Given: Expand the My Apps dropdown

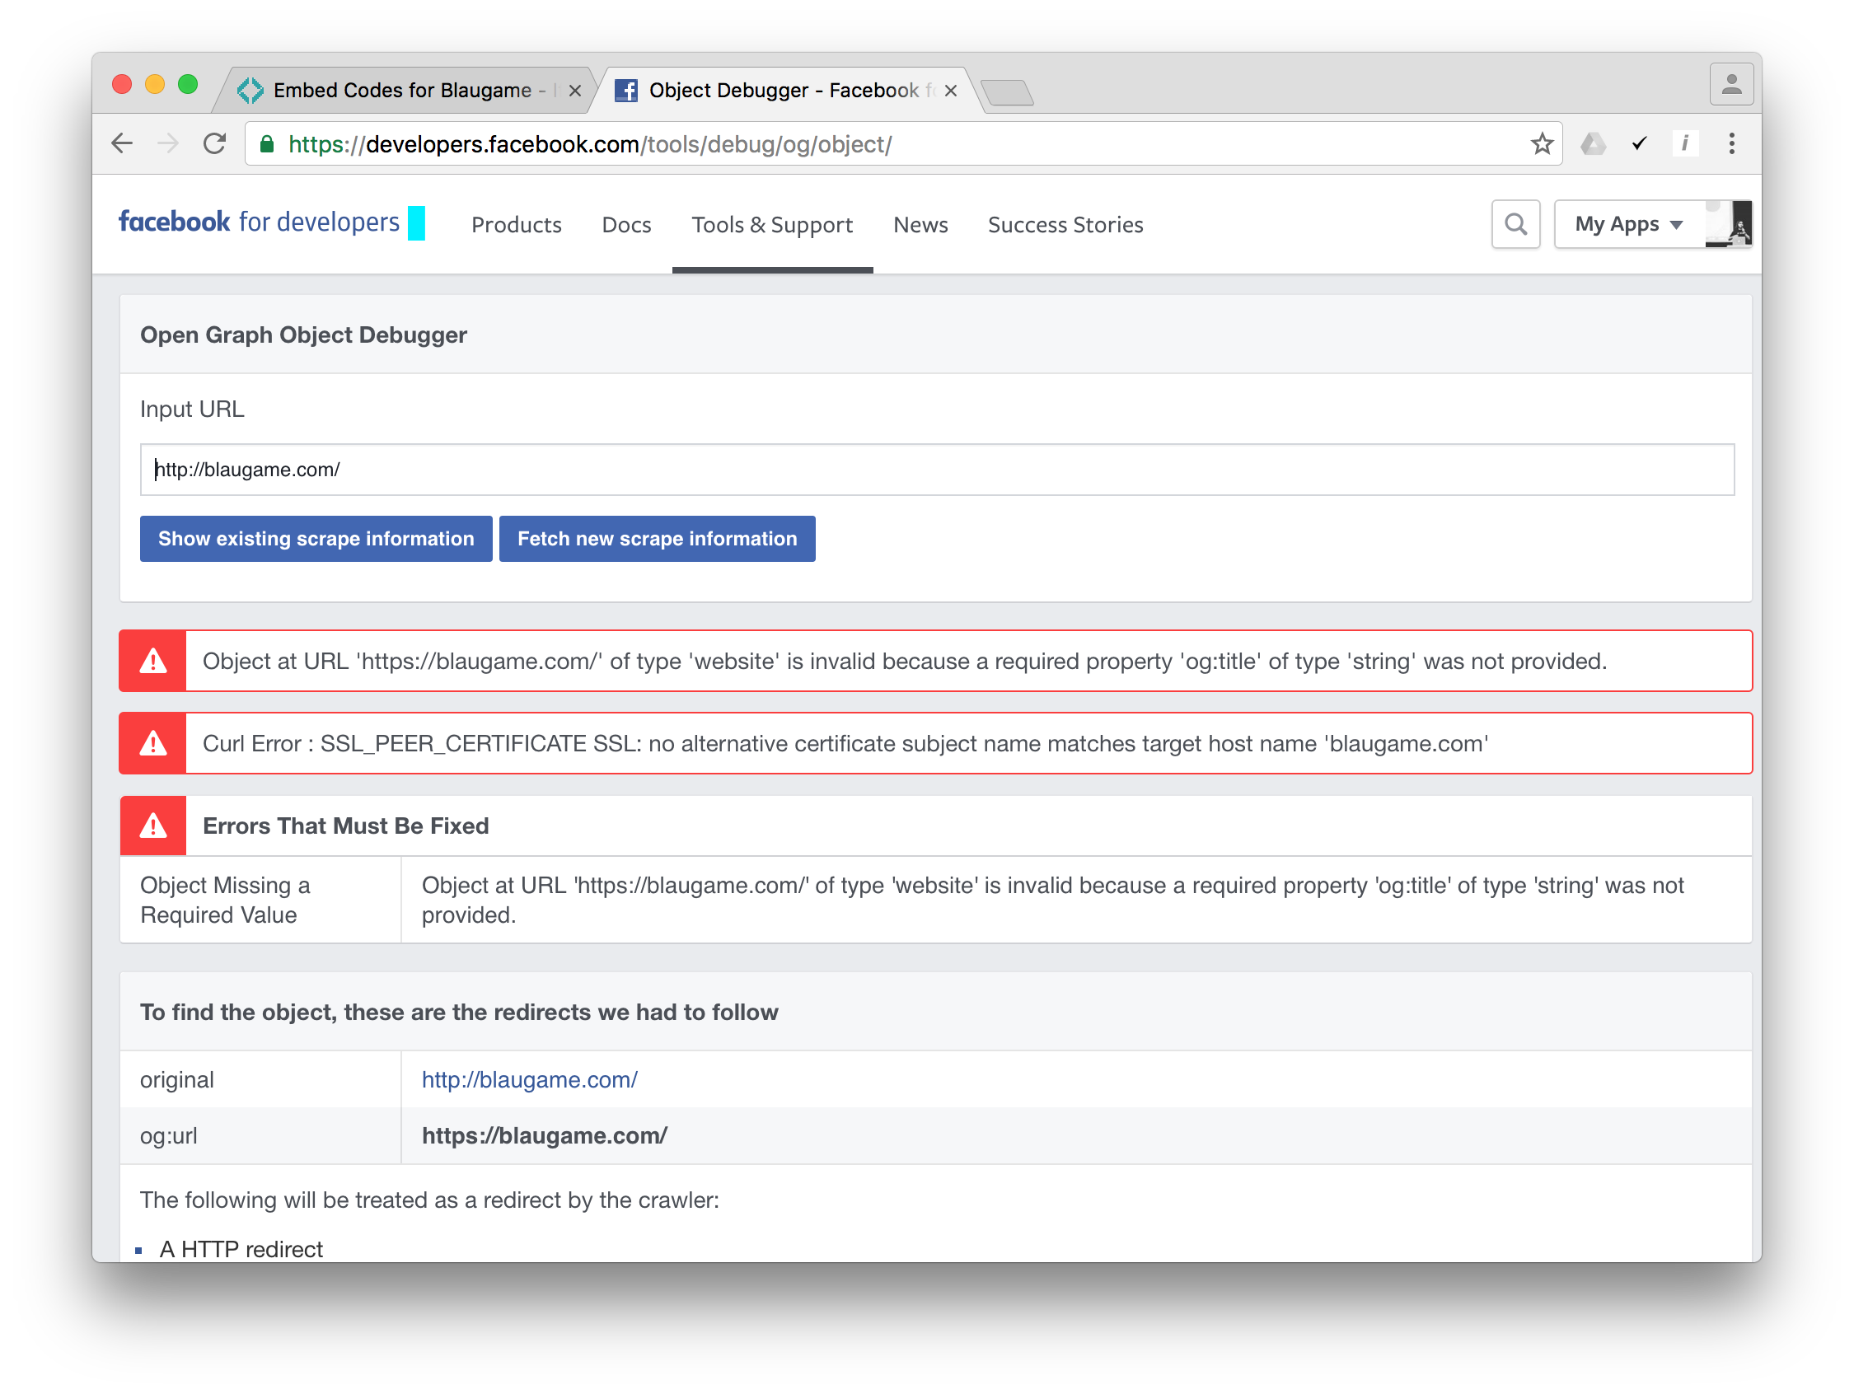Looking at the screenshot, I should (1628, 224).
